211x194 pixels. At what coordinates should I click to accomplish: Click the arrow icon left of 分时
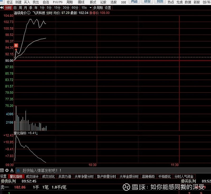(x=2, y=8)
